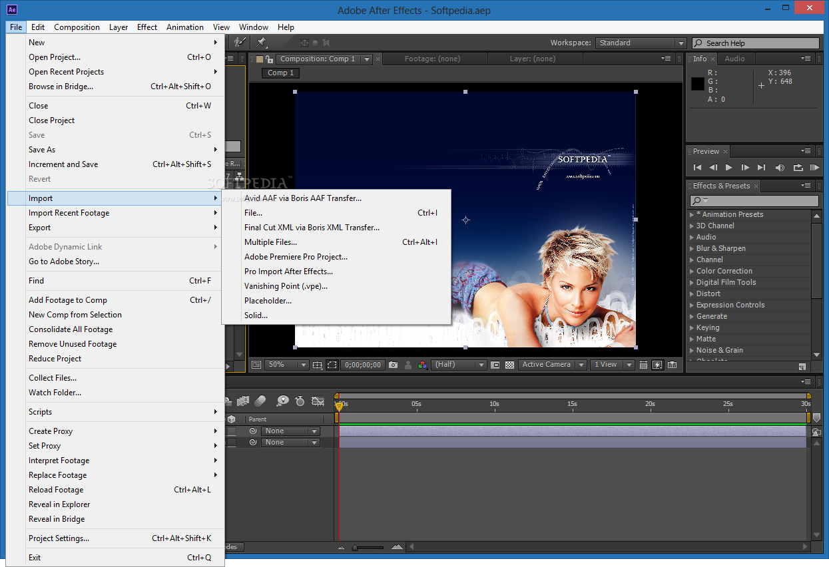Screen dimensions: 829x567
Task: Click the Always Preview This View icon
Action: [256, 365]
